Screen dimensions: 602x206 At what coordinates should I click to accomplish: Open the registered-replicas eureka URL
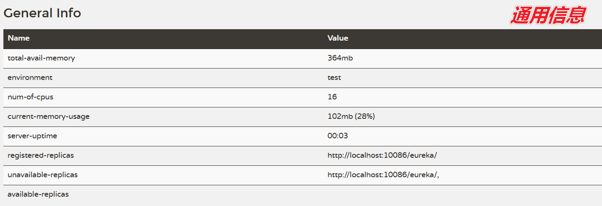point(382,155)
